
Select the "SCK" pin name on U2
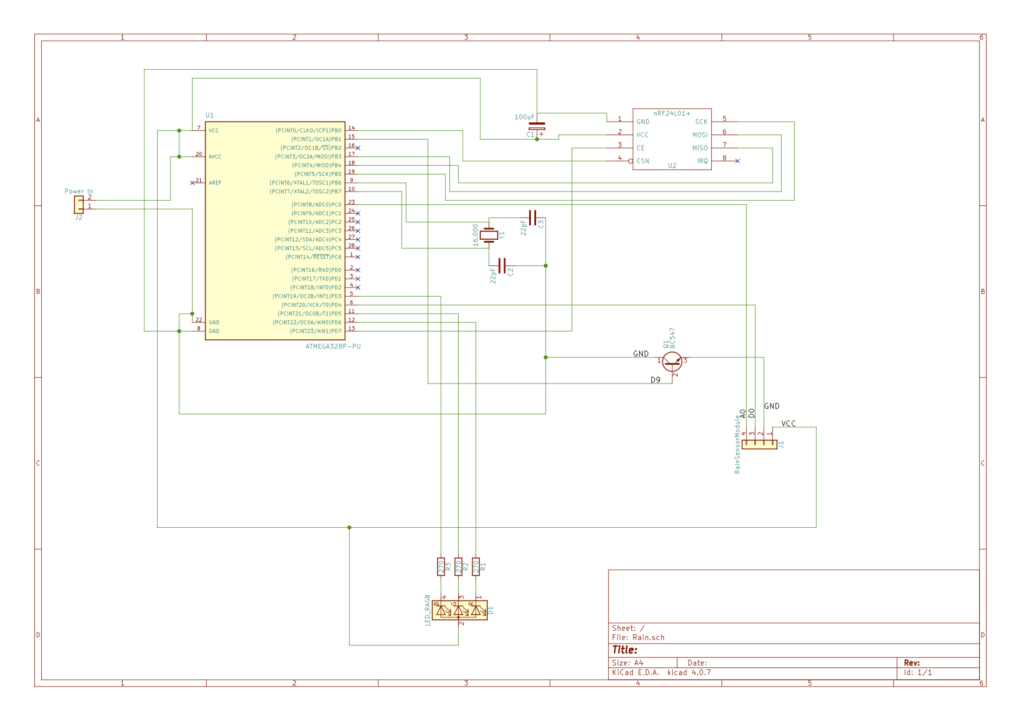tap(701, 122)
